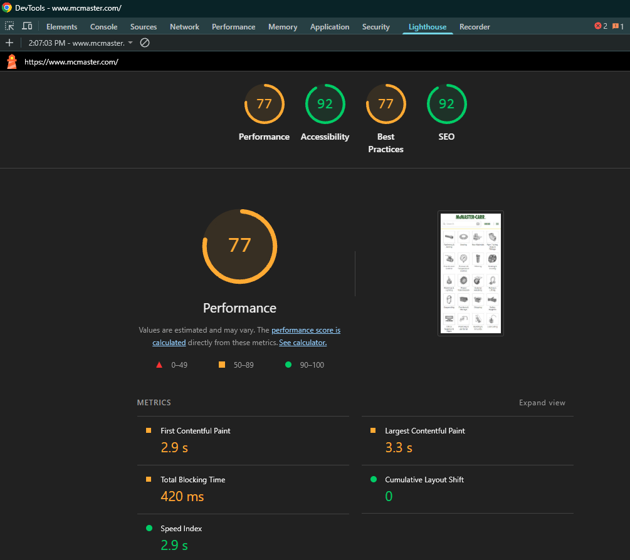
Task: Open the issues count indicator
Action: point(618,26)
